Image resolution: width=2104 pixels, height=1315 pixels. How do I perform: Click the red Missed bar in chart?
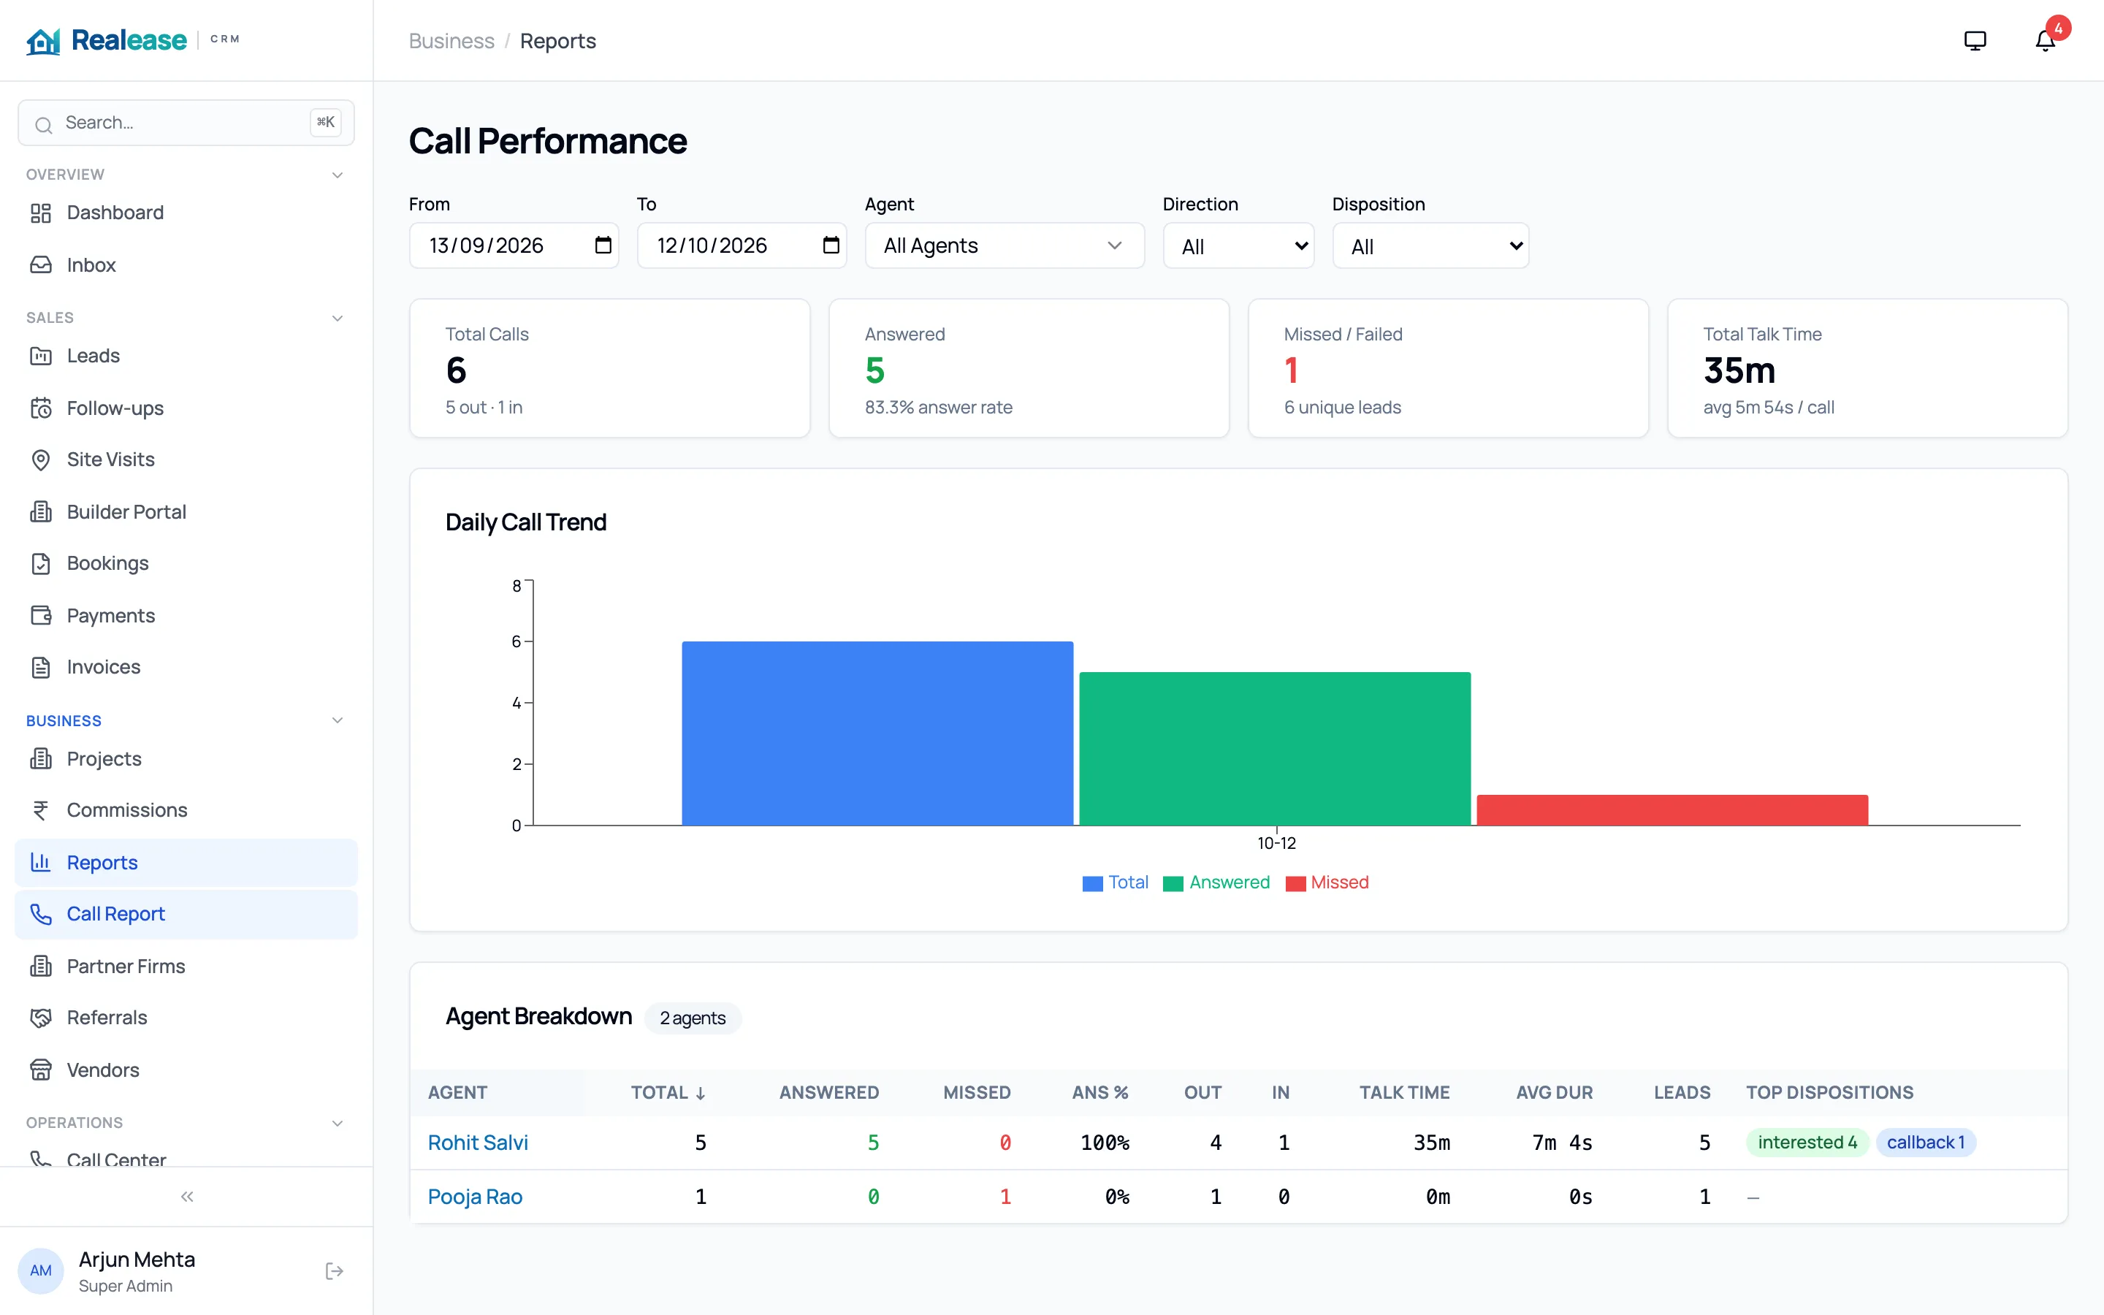[x=1672, y=809]
